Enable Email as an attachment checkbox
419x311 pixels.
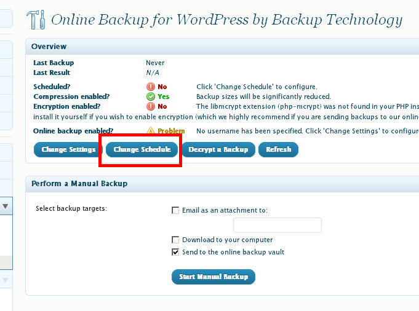(x=176, y=210)
